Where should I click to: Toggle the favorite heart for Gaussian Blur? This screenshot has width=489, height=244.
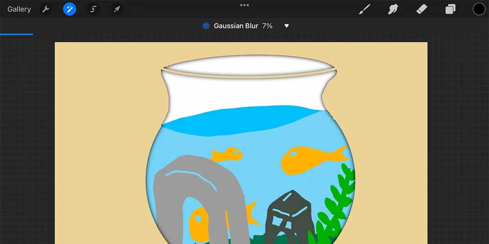point(286,26)
